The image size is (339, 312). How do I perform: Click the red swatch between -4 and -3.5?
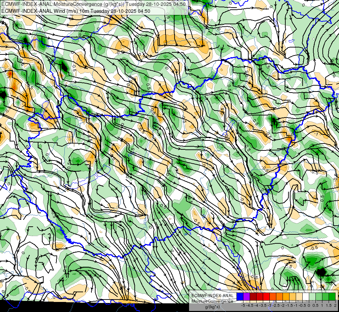point(260,296)
